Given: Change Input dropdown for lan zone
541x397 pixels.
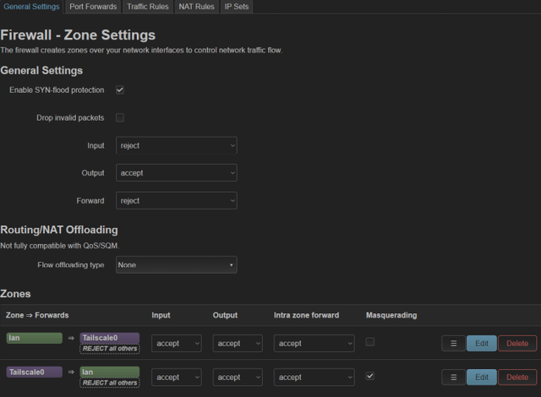Looking at the screenshot, I should [177, 343].
